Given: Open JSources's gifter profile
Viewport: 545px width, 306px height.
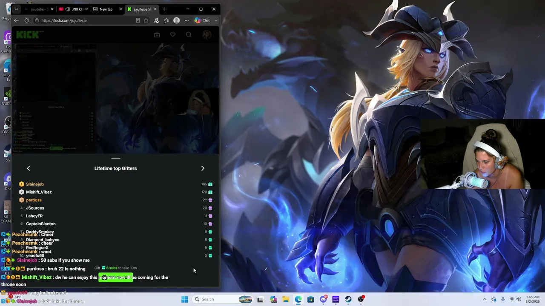Looking at the screenshot, I should (35, 208).
